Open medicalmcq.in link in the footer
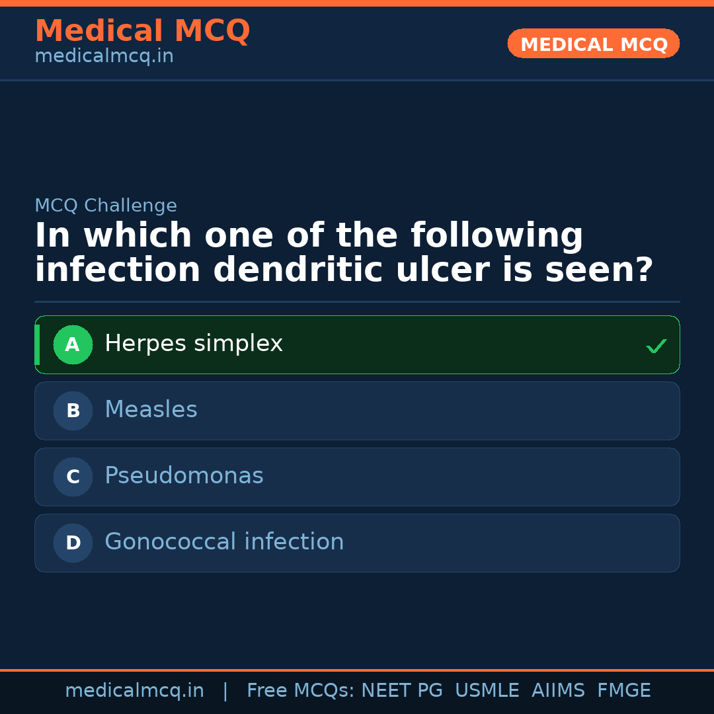The height and width of the screenshot is (714, 714). coord(134,691)
